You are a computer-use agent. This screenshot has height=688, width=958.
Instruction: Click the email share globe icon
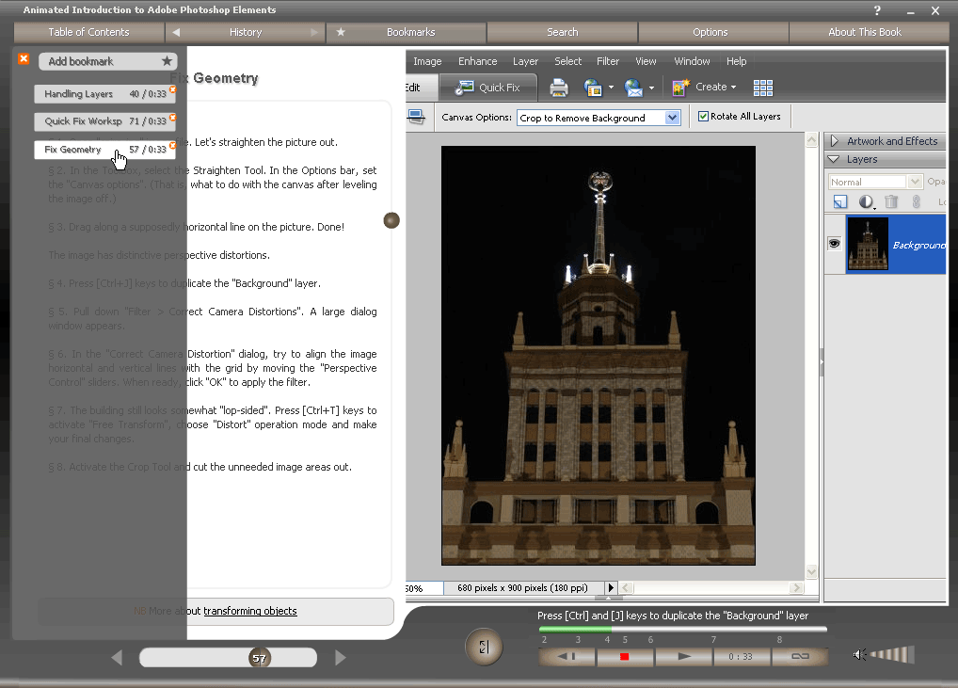(x=633, y=88)
